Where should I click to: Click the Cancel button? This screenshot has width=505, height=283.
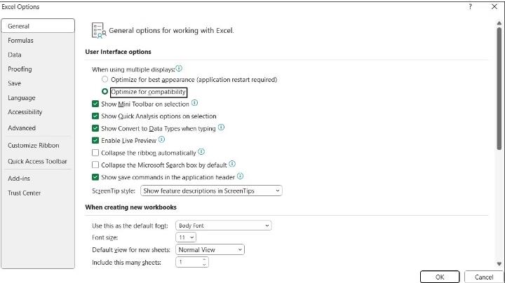click(484, 277)
